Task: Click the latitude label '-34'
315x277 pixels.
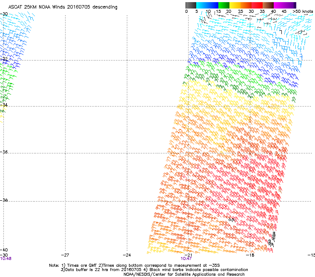Action: 4,105
